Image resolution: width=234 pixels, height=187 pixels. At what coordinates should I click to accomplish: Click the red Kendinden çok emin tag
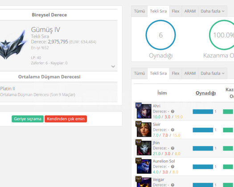point(66,119)
